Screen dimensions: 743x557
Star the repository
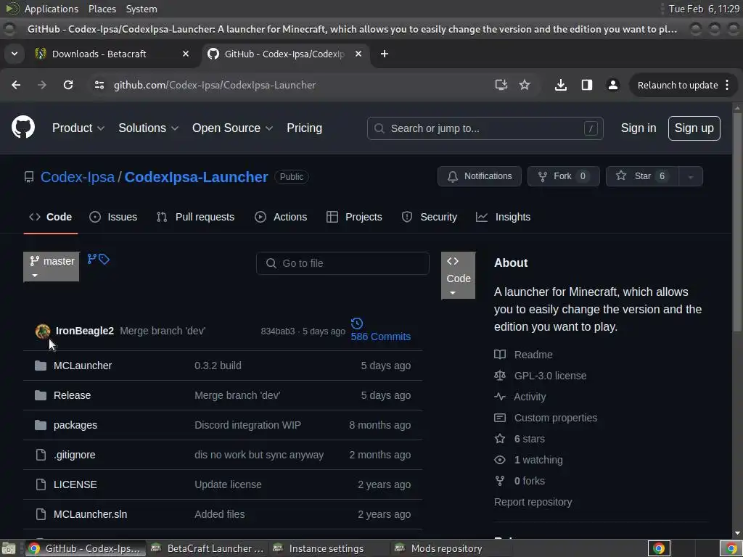pos(642,176)
